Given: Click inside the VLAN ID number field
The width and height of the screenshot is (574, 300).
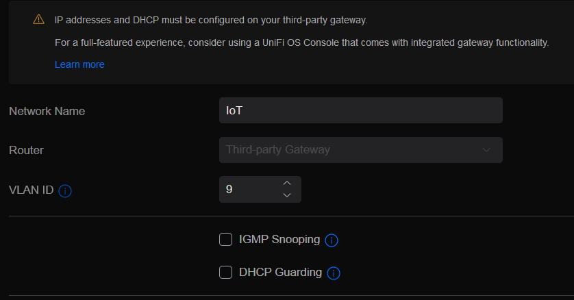Looking at the screenshot, I should tap(248, 190).
